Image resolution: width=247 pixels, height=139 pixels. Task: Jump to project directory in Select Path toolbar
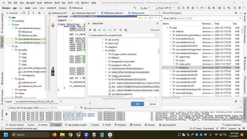point(100,30)
